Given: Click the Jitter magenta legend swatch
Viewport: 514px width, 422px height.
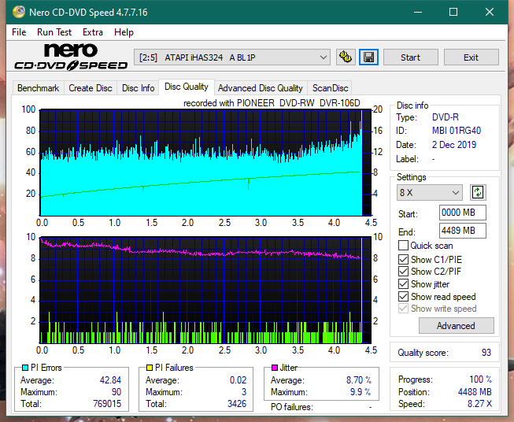Looking at the screenshot, I should point(275,368).
